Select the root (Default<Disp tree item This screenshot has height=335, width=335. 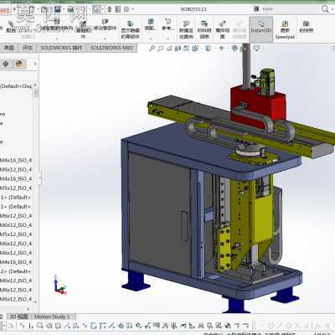pos(16,86)
